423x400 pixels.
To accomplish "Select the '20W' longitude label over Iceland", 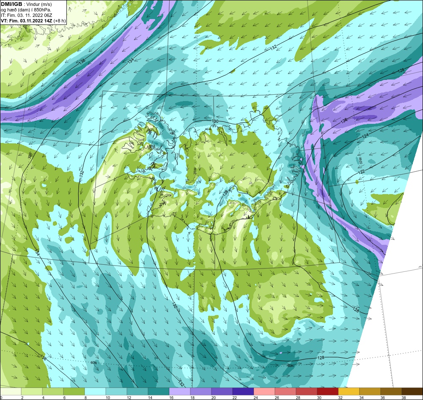I will (195, 170).
